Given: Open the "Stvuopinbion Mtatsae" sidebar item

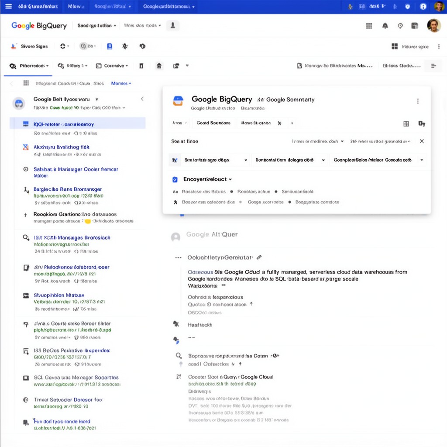Looking at the screenshot, I should coord(59,296).
